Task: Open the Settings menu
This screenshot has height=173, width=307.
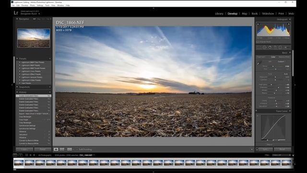Action: point(40,5)
